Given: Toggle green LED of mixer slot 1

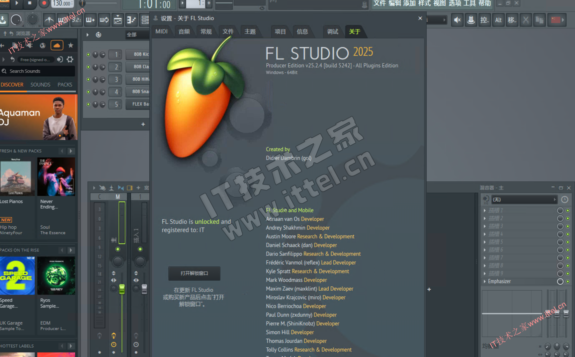Looking at the screenshot, I should coord(568,210).
